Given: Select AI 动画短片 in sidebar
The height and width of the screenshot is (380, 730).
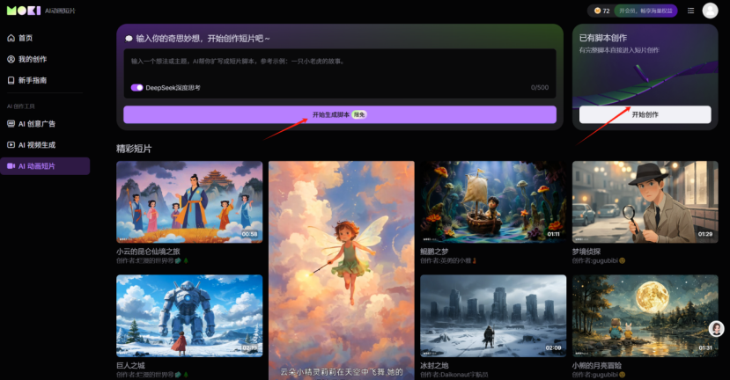Looking at the screenshot, I should pos(45,166).
